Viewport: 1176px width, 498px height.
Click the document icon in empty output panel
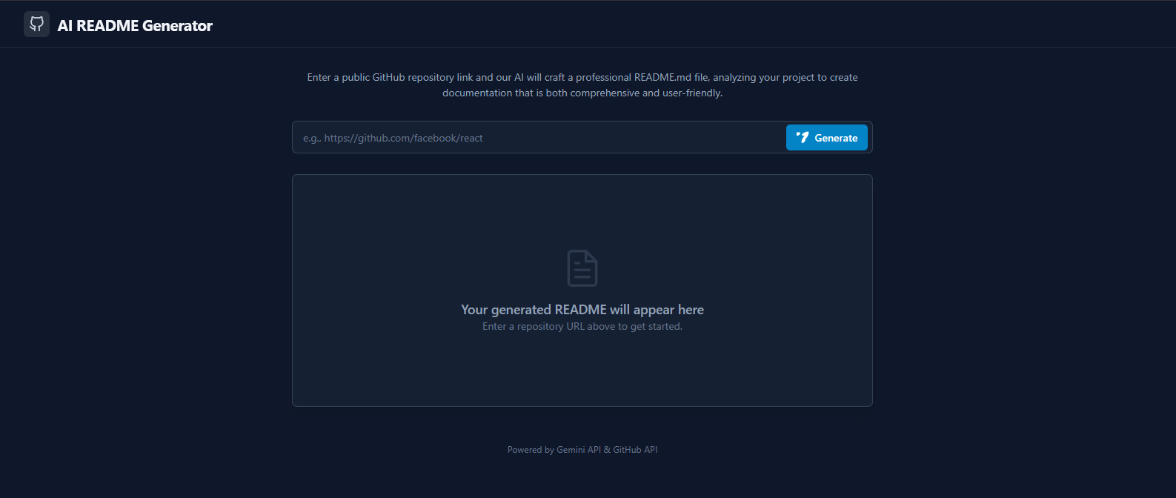tap(582, 268)
